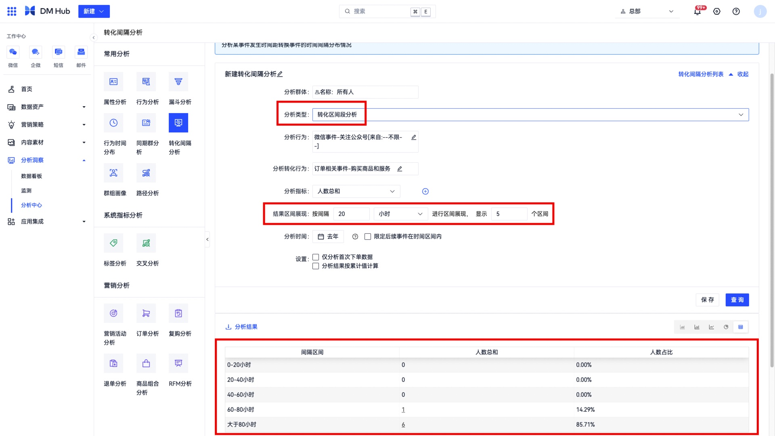Viewport: 775px width, 436px height.
Task: Select the 交叉分析 icon
Action: pos(146,243)
